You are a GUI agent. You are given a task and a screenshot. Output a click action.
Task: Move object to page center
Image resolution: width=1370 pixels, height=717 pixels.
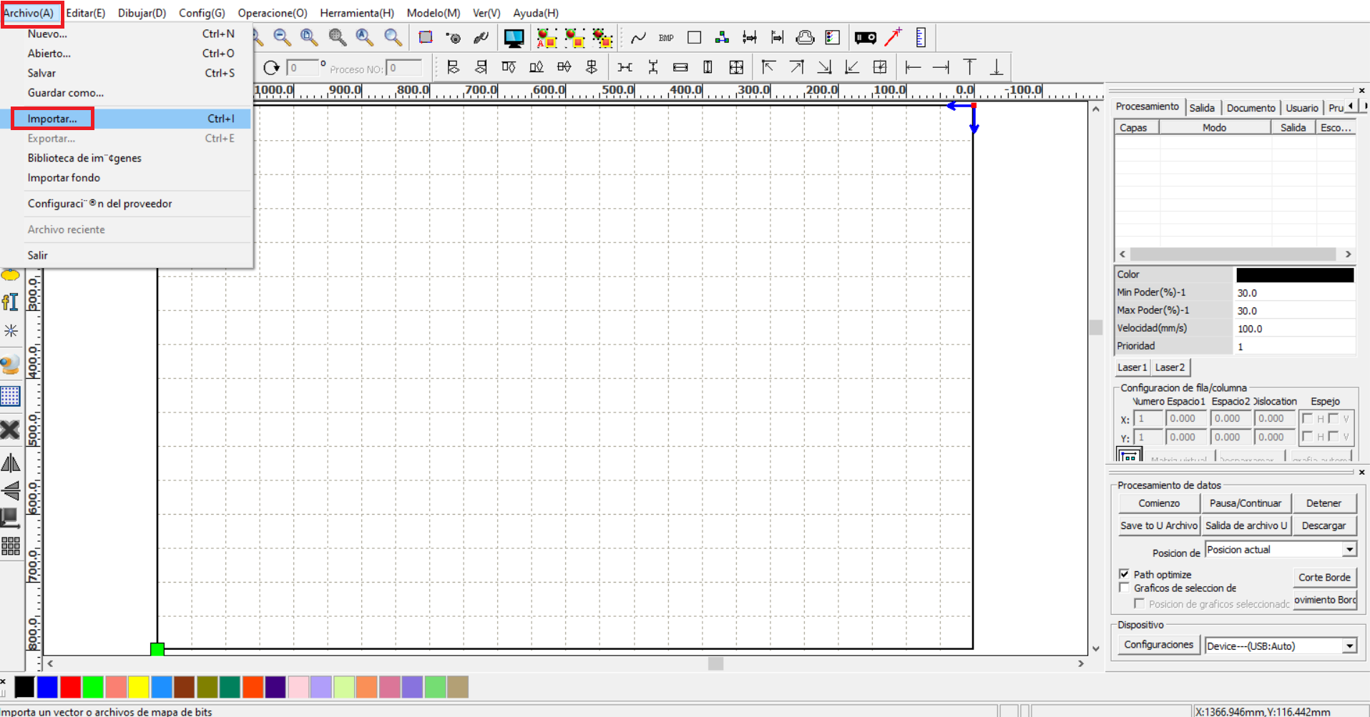pyautogui.click(x=880, y=67)
